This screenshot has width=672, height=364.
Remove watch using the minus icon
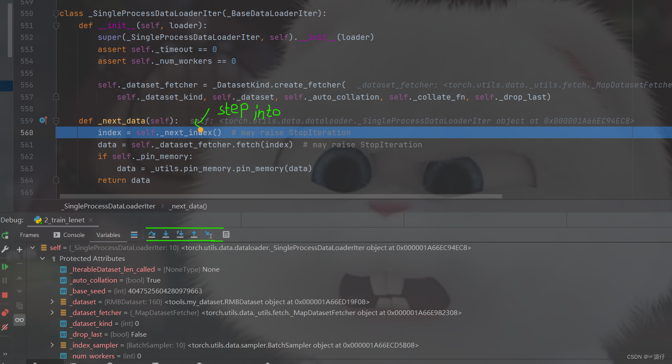pyautogui.click(x=20, y=263)
